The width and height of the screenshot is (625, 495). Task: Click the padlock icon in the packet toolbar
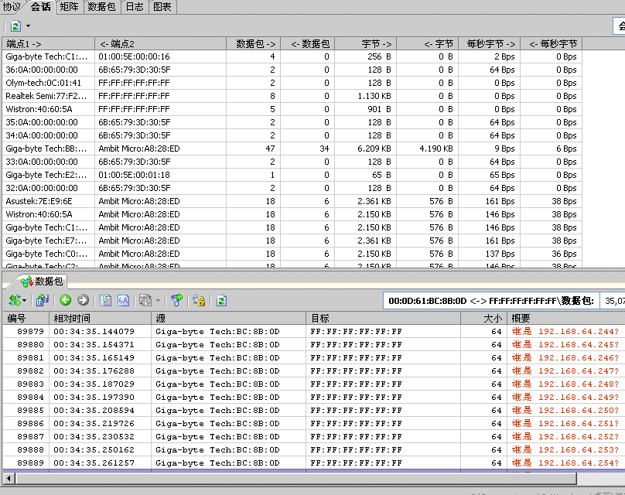pos(198,300)
